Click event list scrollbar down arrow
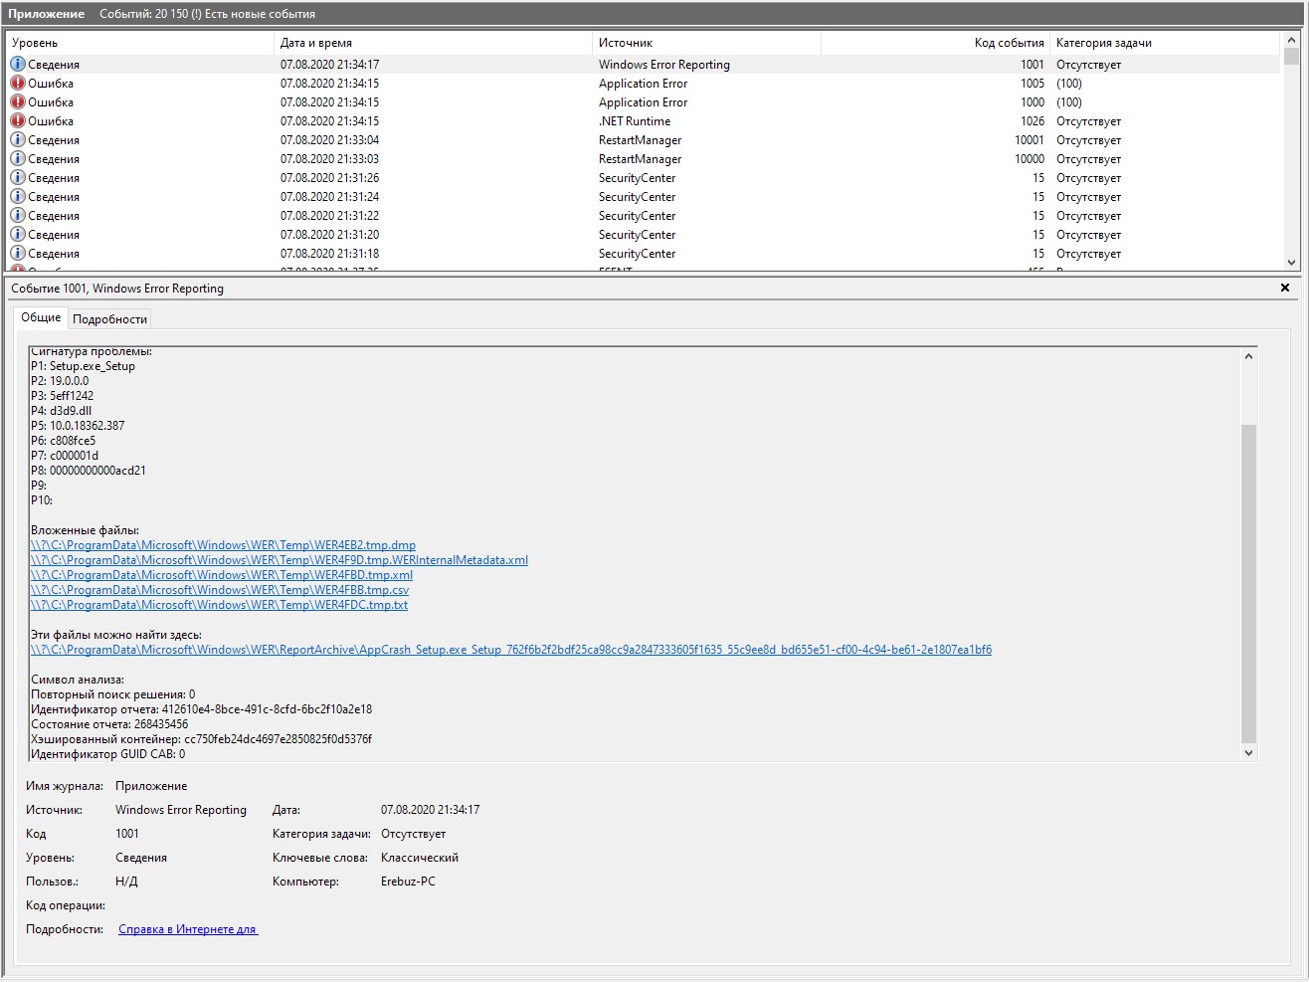Image resolution: width=1309 pixels, height=982 pixels. coord(1292,263)
